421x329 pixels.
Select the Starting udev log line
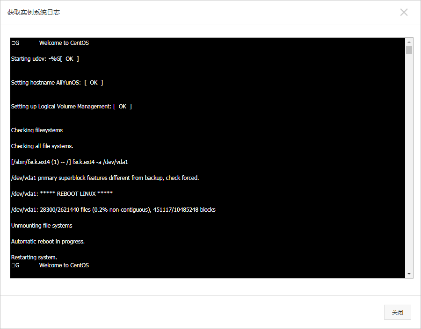(45, 59)
